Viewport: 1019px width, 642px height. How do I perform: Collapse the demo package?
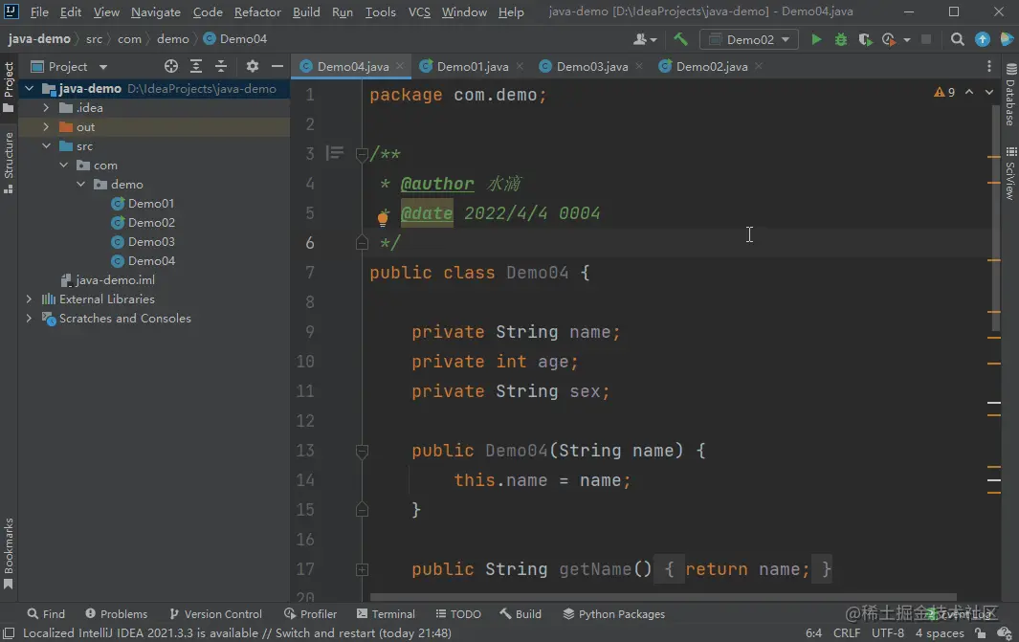80,185
